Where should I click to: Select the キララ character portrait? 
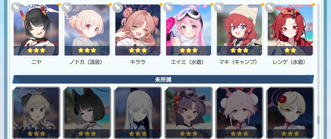(x=138, y=30)
